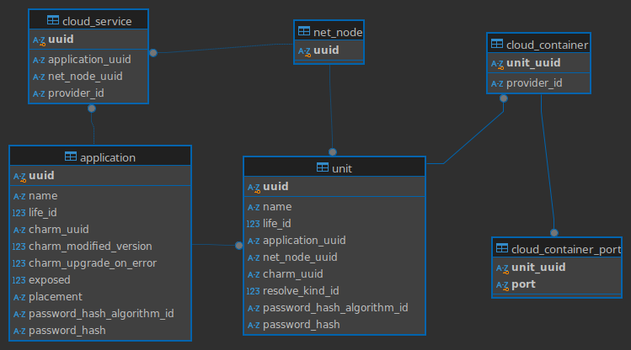This screenshot has width=631, height=350.
Task: Click the table icon in cloud_service header
Action: [53, 20]
